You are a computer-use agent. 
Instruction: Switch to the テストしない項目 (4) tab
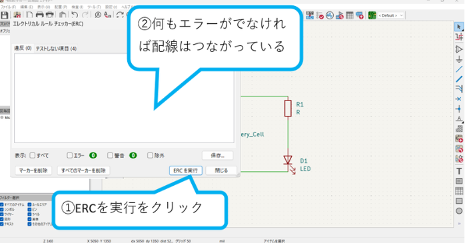[56, 49]
